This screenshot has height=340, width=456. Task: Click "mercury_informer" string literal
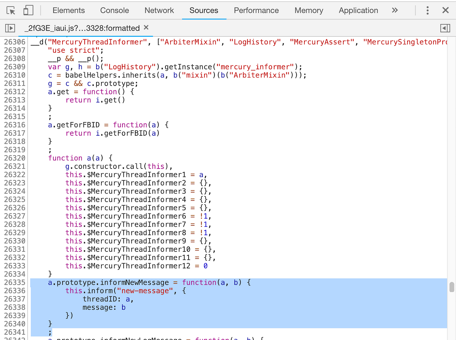(255, 67)
